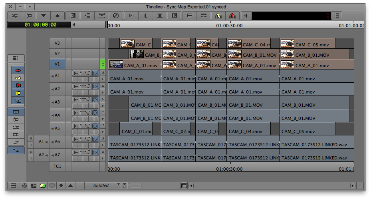Image resolution: width=371 pixels, height=199 pixels.
Task: Click the concentric circles icon in bottom bar
Action: 24,186
